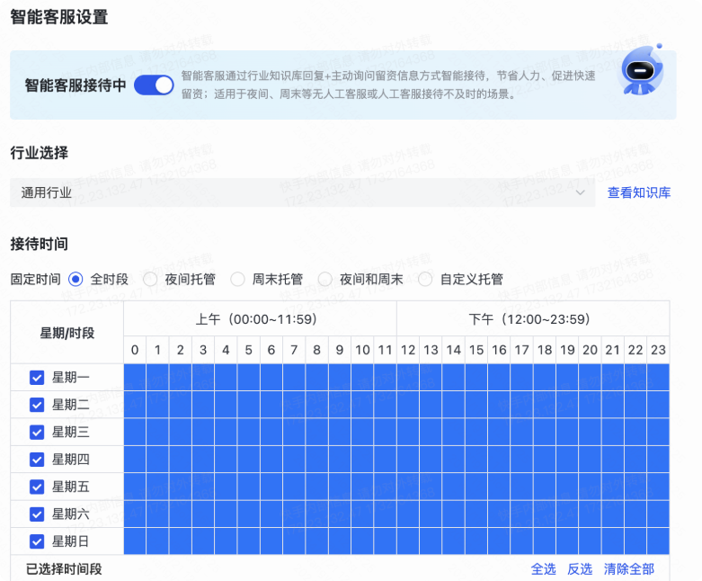Uncheck the 星期日 checkbox

37,541
